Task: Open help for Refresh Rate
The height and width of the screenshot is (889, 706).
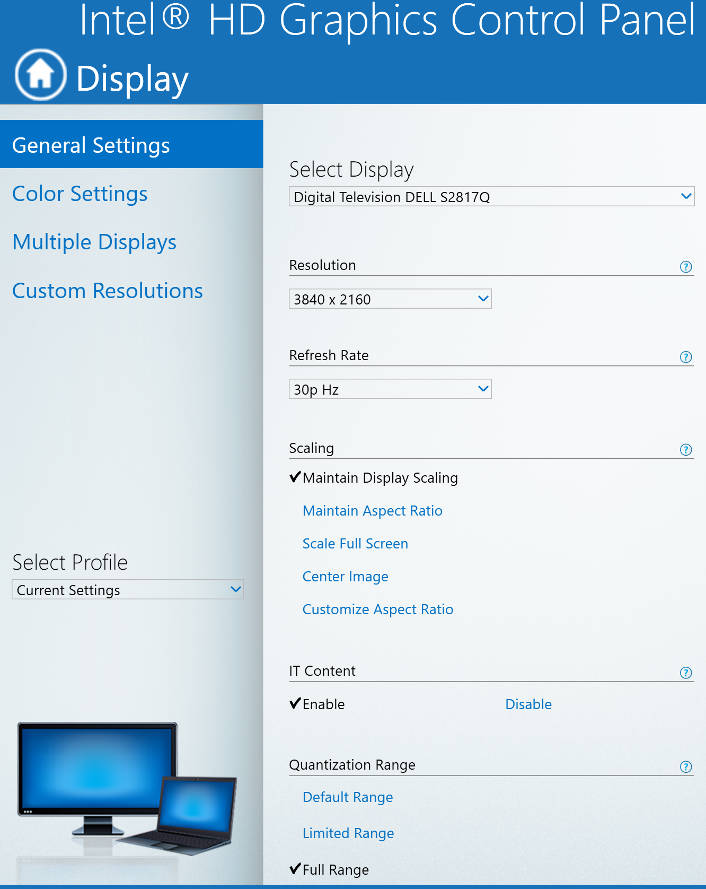Action: [686, 357]
